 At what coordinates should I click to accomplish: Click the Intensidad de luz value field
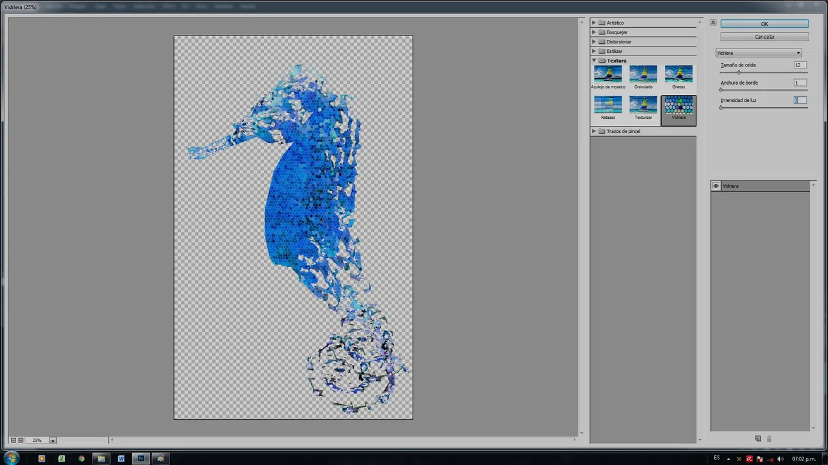point(800,100)
